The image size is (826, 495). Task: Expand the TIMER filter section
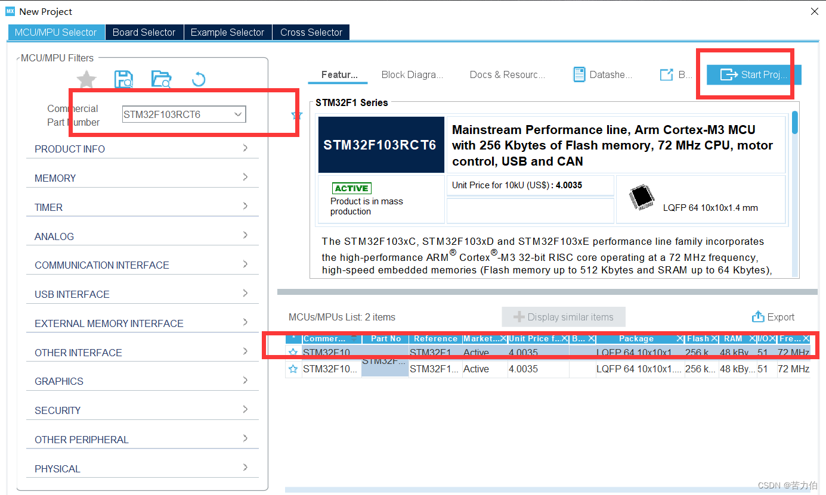click(143, 207)
